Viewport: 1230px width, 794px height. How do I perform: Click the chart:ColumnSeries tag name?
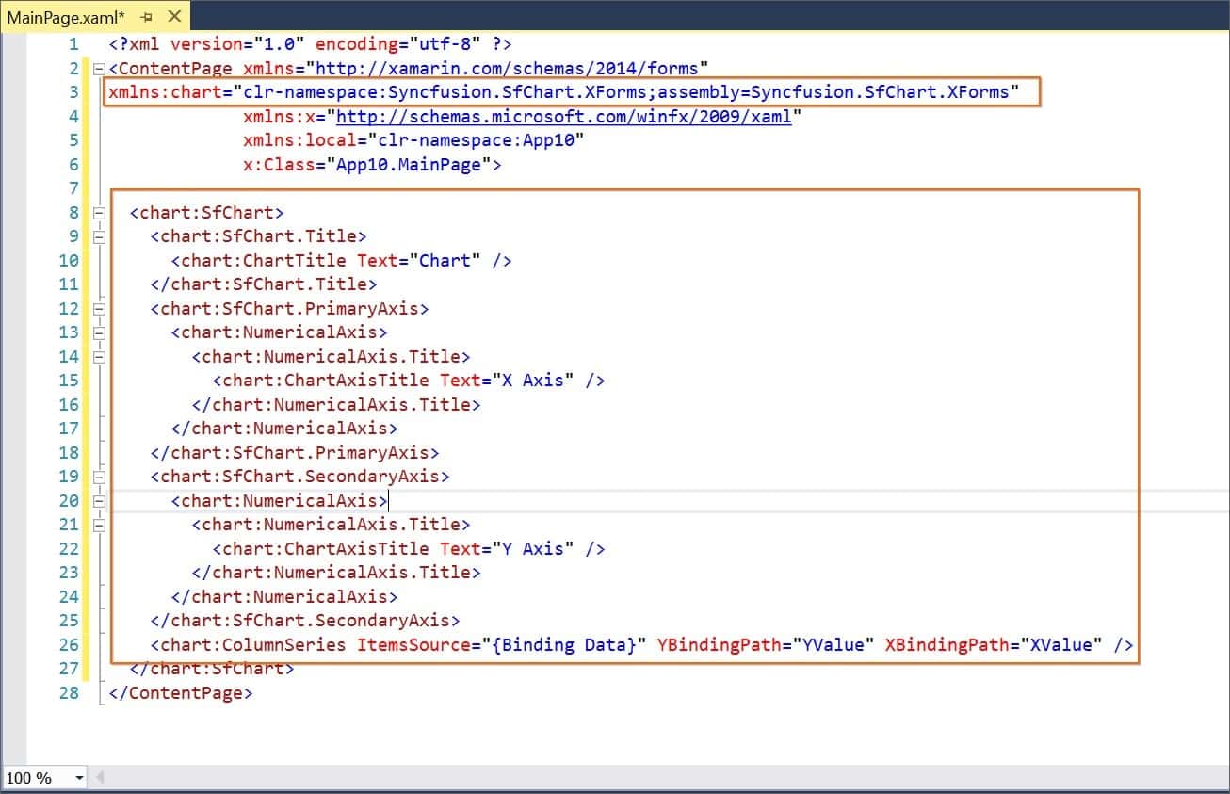(x=252, y=645)
